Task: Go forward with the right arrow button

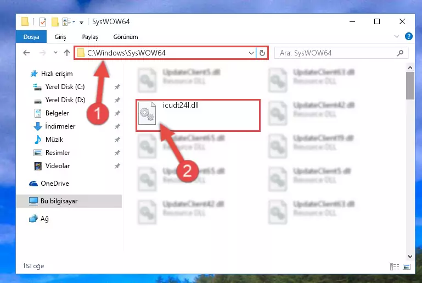Action: click(x=42, y=53)
